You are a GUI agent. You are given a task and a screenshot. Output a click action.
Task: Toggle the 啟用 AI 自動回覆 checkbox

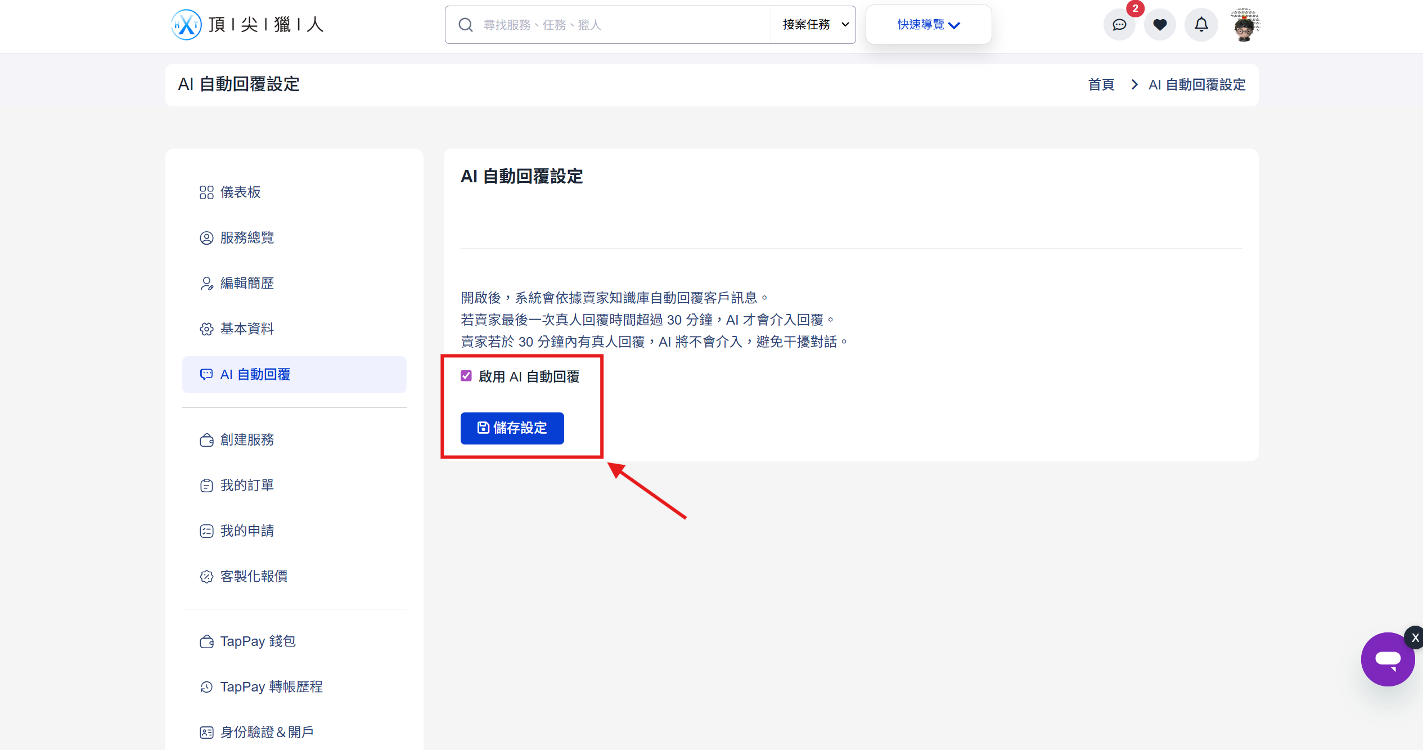coord(466,376)
